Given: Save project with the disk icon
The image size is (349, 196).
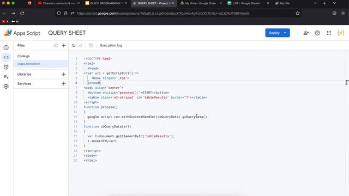Looking at the screenshot, I should (91, 46).
